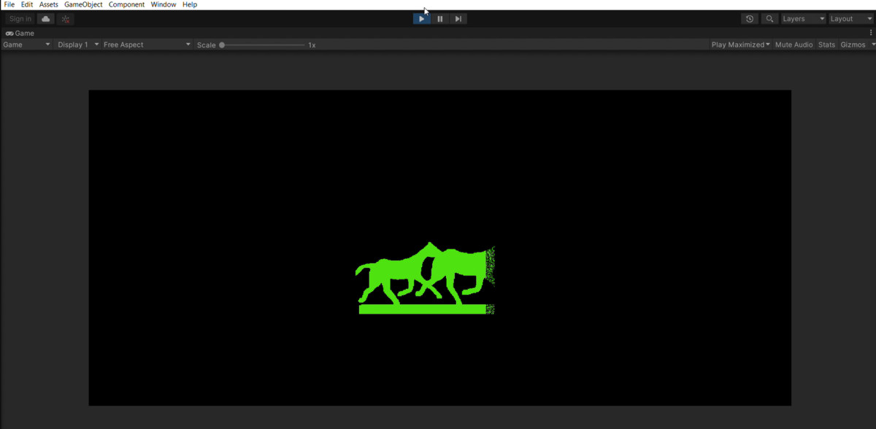Expand the Layout dropdown
Viewport: 876px width, 429px height.
point(851,19)
